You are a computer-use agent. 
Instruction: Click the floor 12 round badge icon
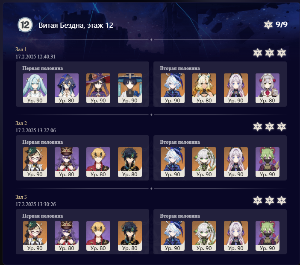pos(25,25)
